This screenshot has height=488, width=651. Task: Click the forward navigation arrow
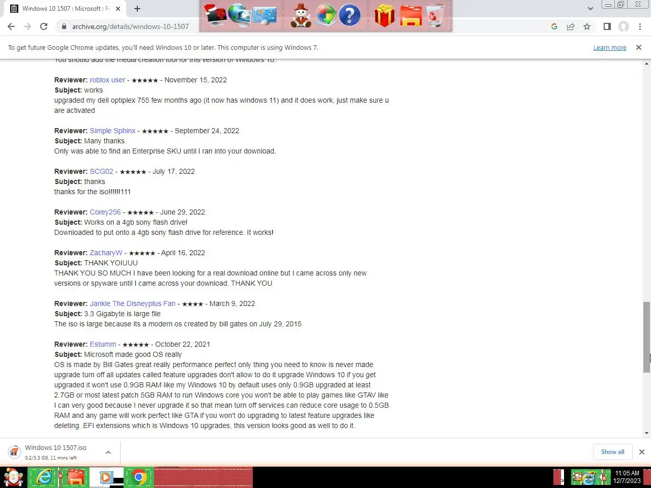tap(27, 26)
